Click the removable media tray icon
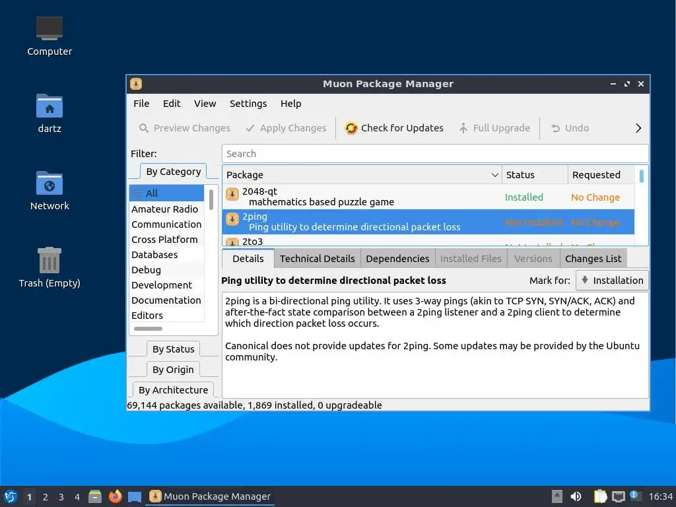Viewport: 676px width, 507px height. click(x=557, y=496)
